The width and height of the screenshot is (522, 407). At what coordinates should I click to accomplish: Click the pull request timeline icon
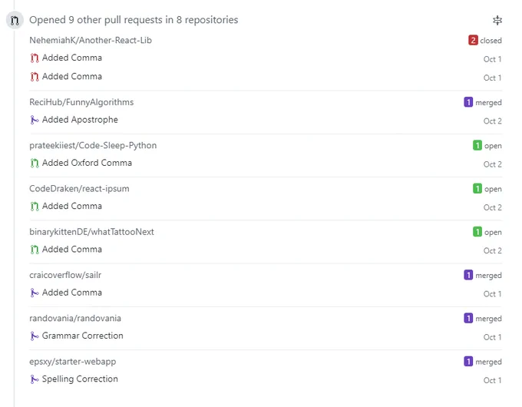click(x=15, y=20)
